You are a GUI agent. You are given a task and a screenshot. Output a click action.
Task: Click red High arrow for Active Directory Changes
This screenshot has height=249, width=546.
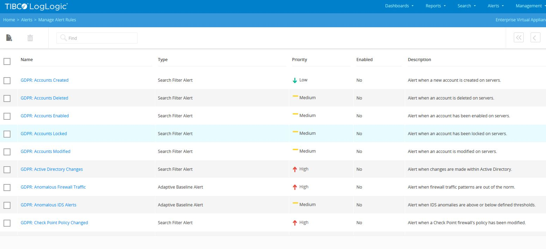coord(295,169)
